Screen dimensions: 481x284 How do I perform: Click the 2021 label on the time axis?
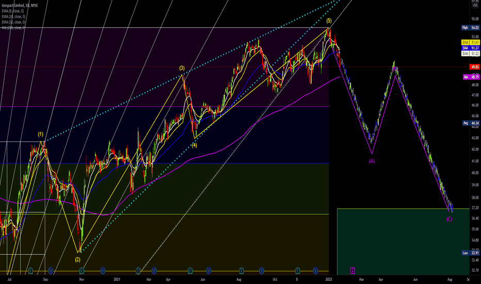pos(117,279)
